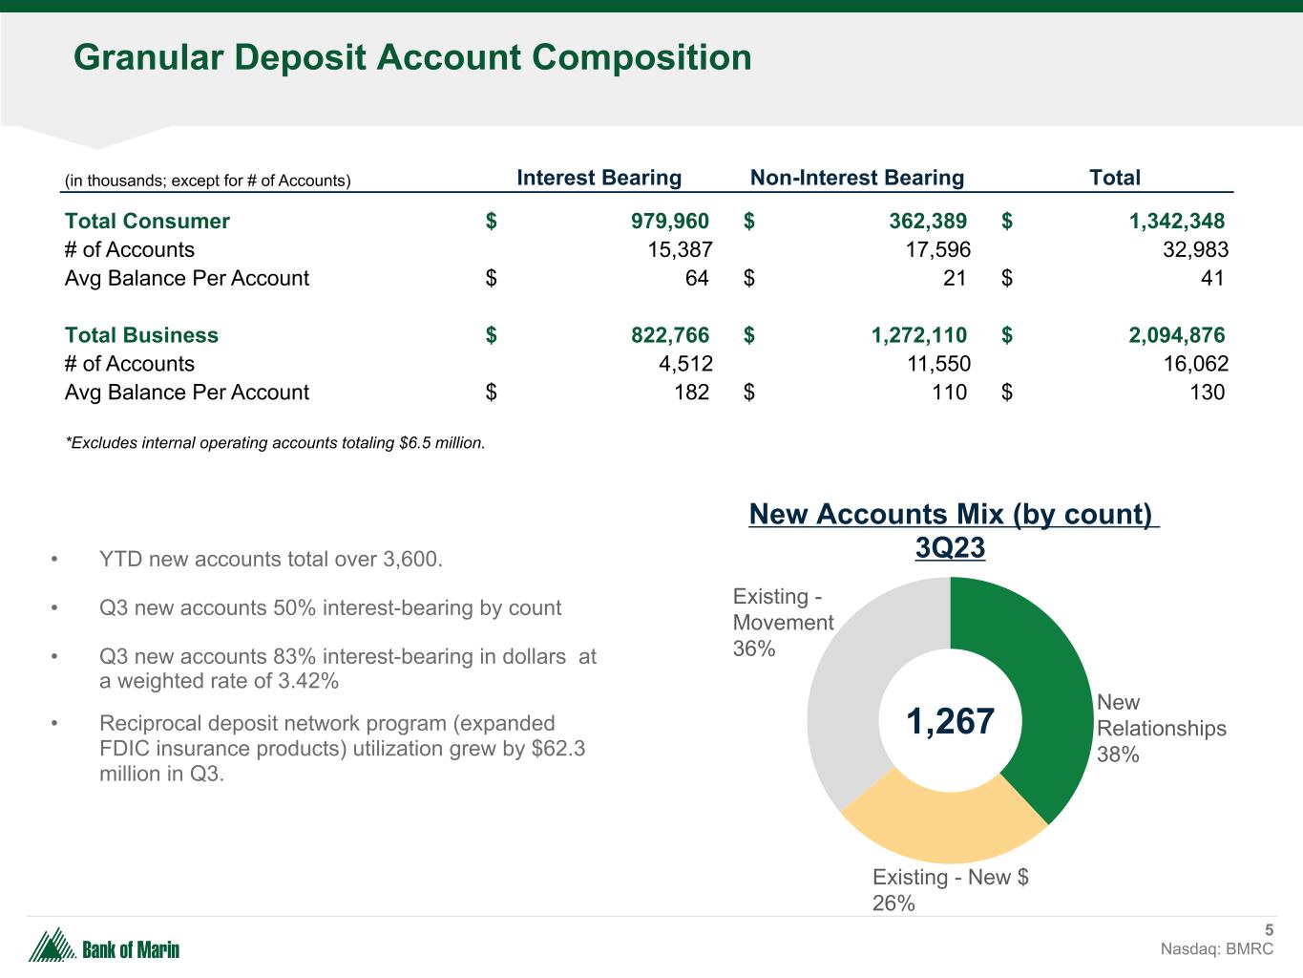The width and height of the screenshot is (1303, 978).
Task: Click the 2,094,876 business total value
Action: point(1176,335)
